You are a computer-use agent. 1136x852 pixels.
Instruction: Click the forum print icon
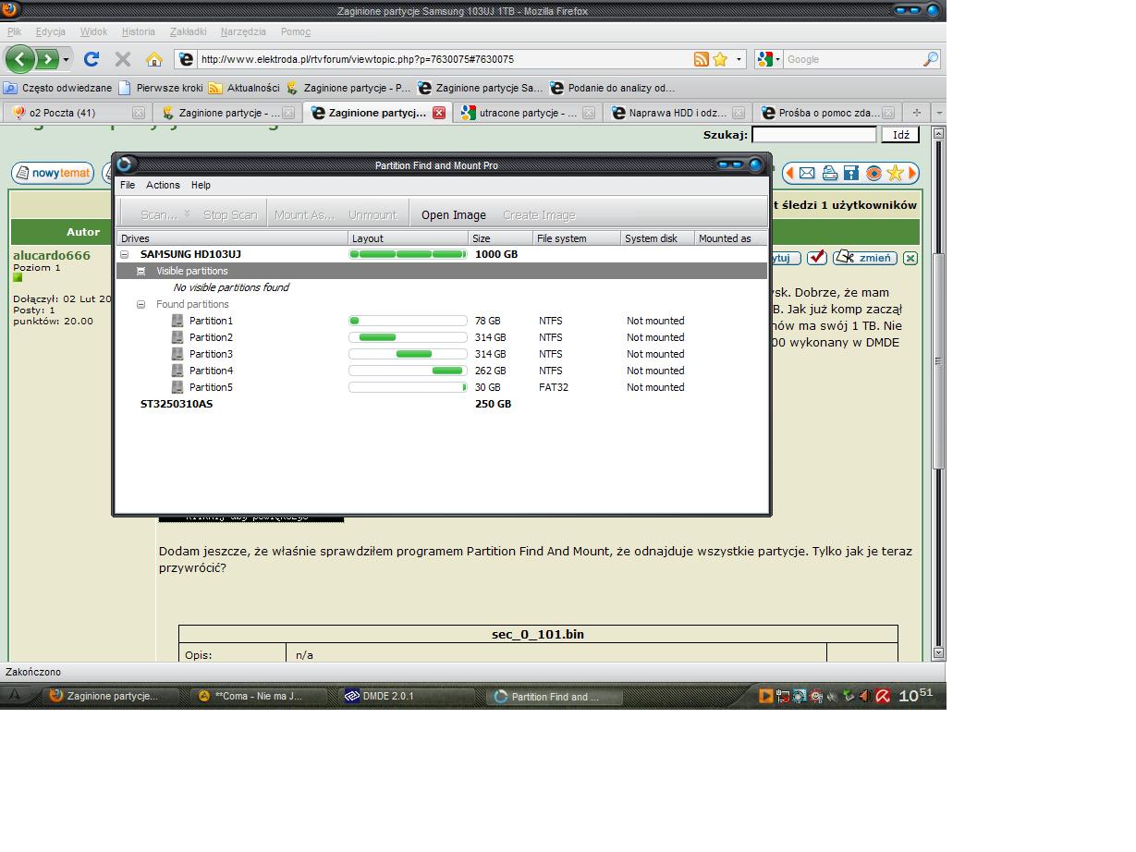(x=829, y=173)
